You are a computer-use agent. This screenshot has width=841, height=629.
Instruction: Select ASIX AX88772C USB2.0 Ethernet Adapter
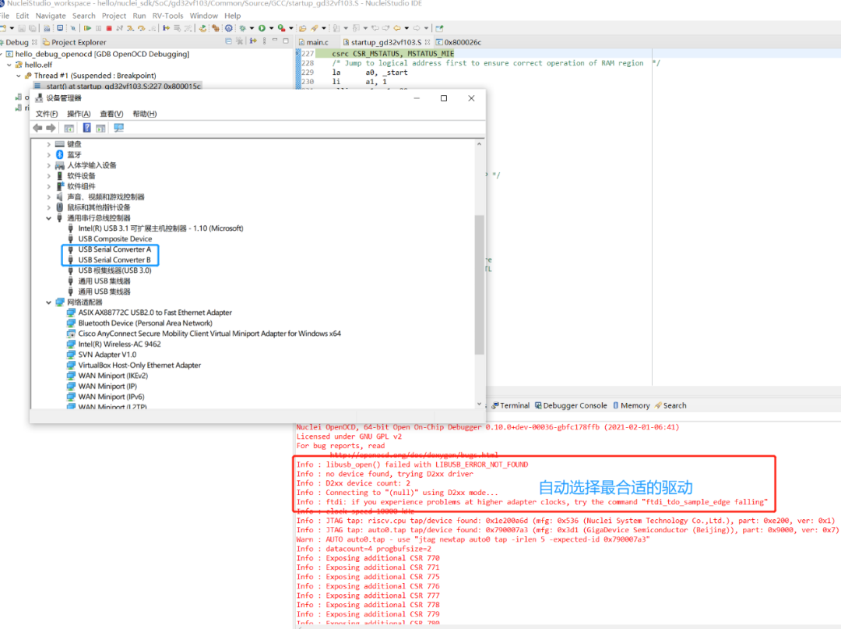pyautogui.click(x=155, y=313)
